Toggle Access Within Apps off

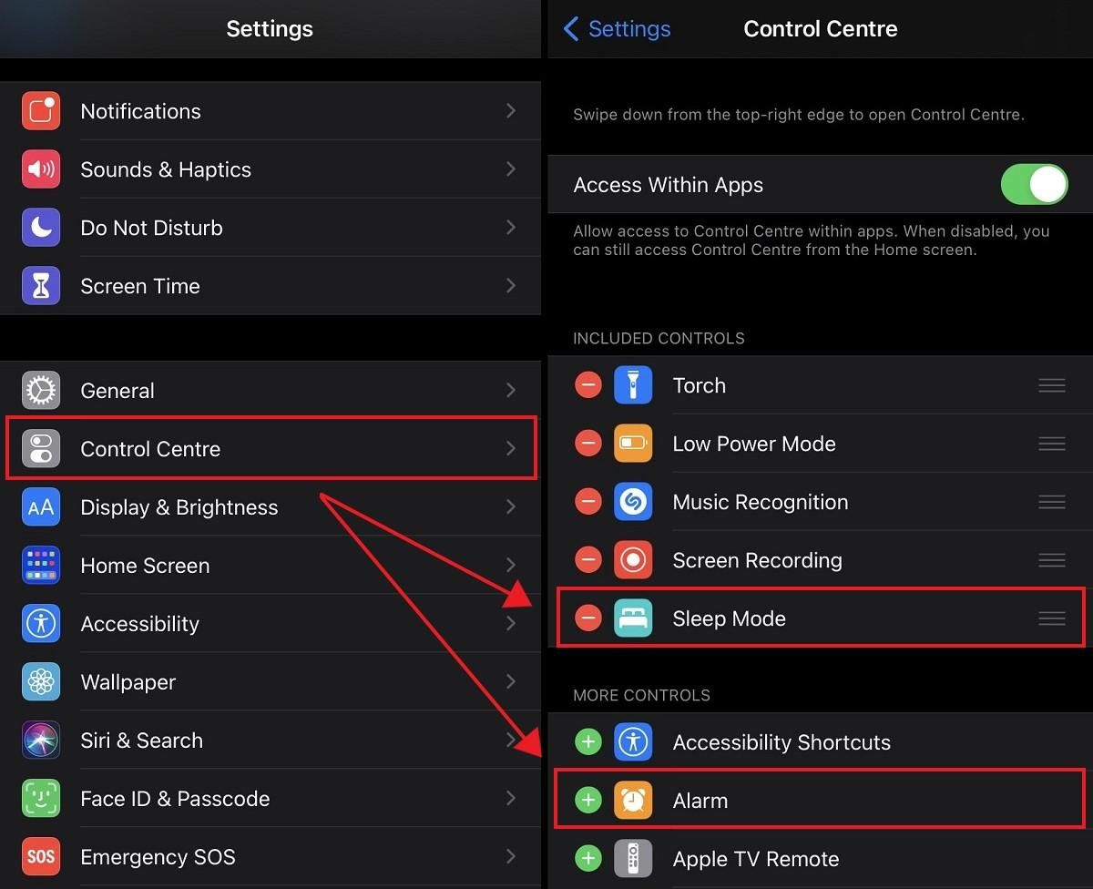(1035, 184)
